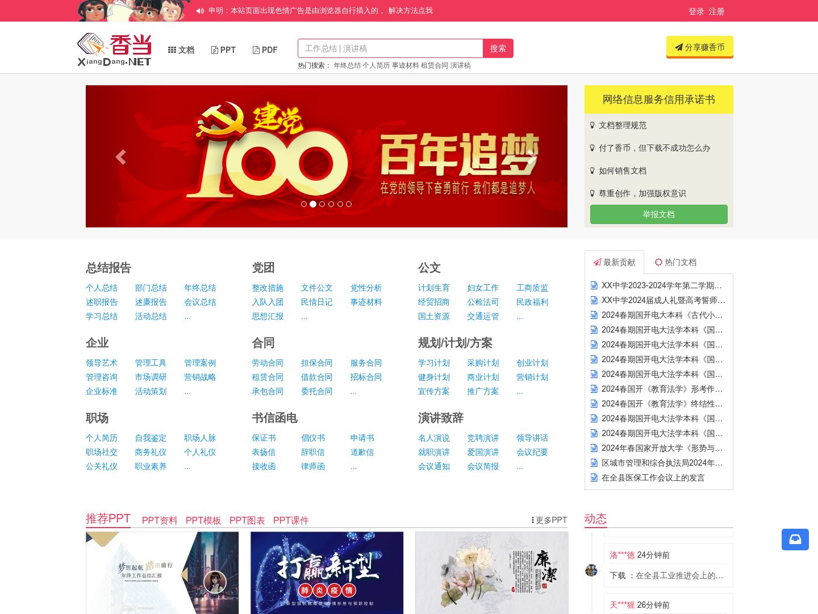Expand more 总结报告 categories via ellipsis
This screenshot has height=614, width=818.
point(187,316)
